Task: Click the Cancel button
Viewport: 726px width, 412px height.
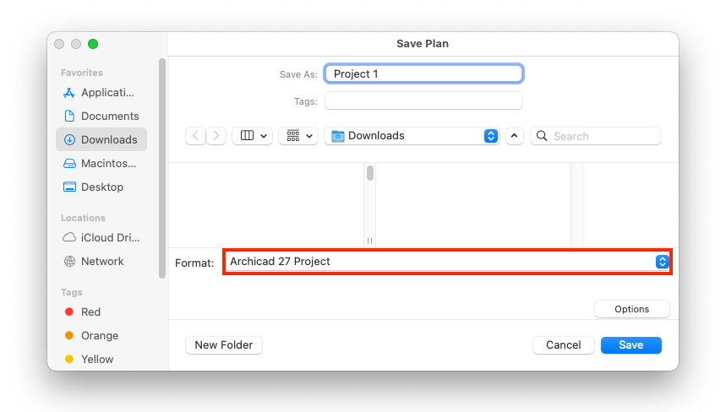Action: [x=564, y=345]
